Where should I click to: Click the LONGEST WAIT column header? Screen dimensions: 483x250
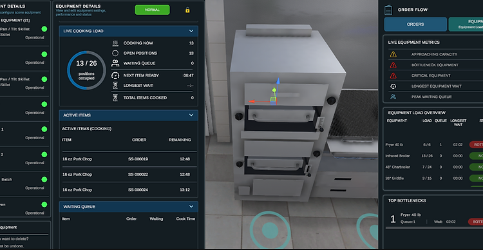pos(458,122)
